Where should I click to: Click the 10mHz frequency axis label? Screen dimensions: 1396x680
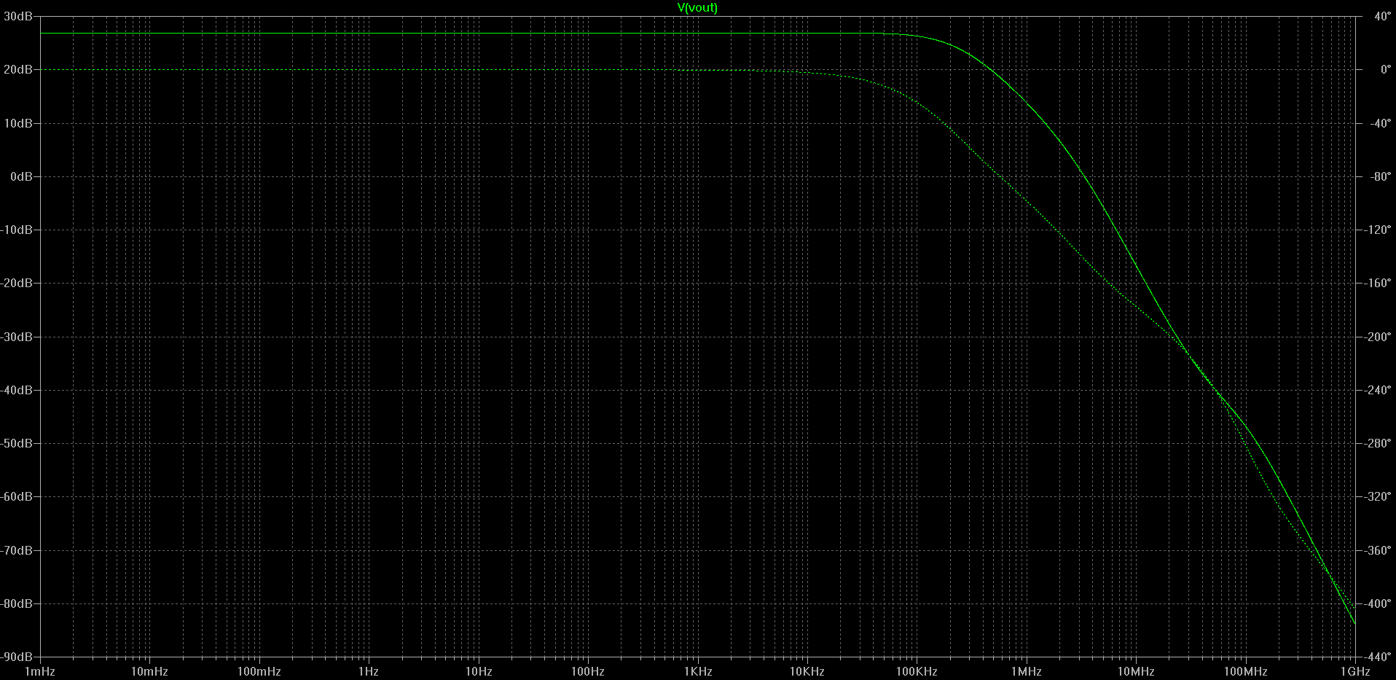point(149,672)
